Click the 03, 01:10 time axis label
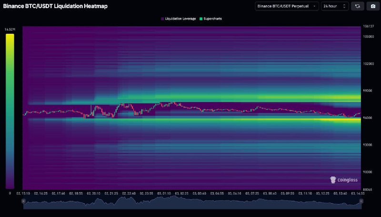This screenshot has width=381, height=217. pyautogui.click(x=164, y=194)
